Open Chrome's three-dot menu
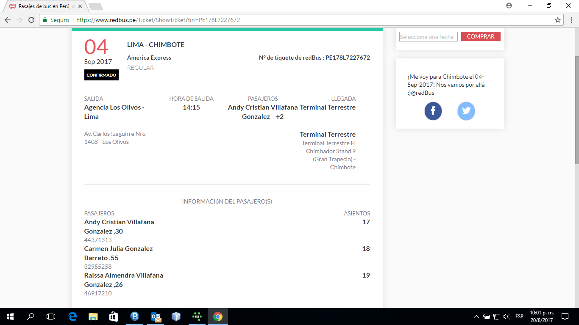 [x=571, y=20]
